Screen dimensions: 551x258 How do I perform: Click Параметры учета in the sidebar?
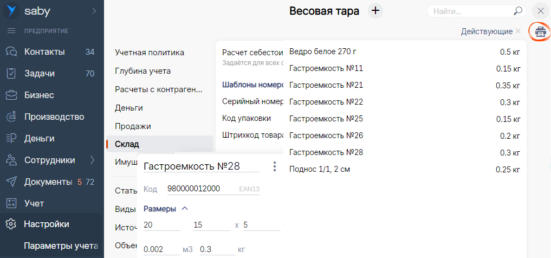point(61,246)
